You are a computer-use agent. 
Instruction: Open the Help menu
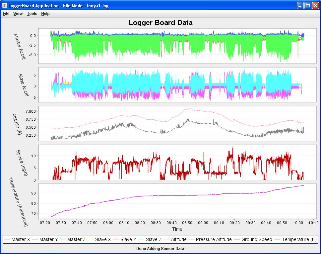click(45, 14)
